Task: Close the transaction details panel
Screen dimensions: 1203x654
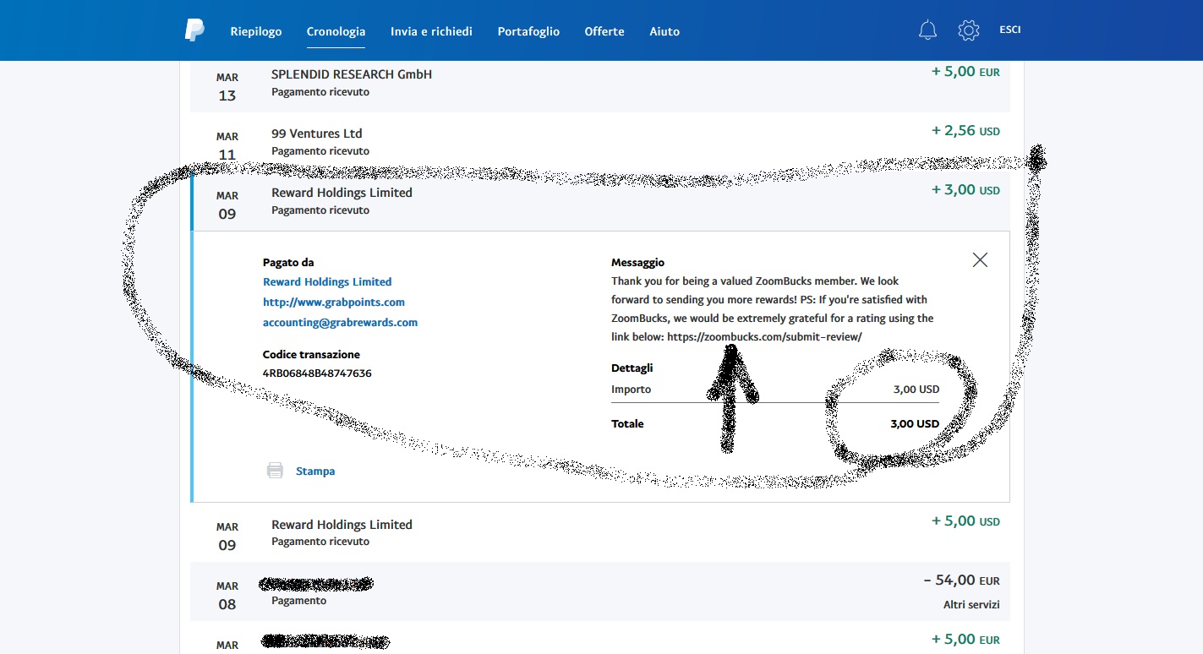Action: (x=980, y=260)
